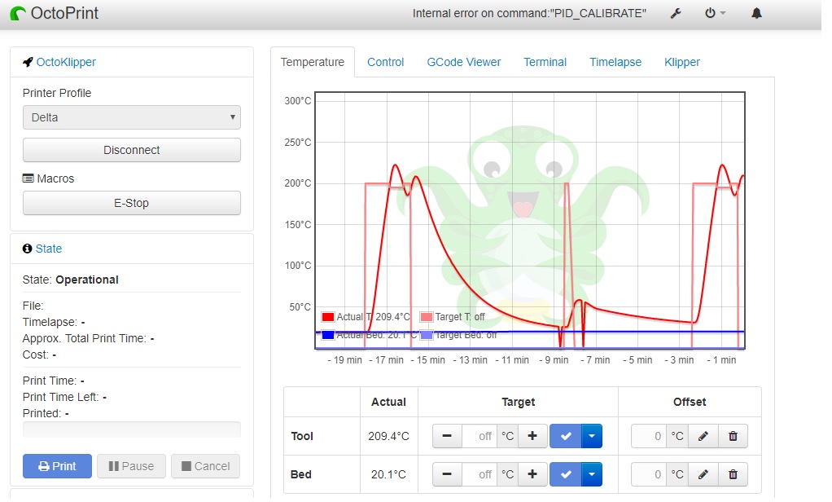The width and height of the screenshot is (832, 502).
Task: Delete the Bed offset using the trash icon
Action: (x=733, y=474)
